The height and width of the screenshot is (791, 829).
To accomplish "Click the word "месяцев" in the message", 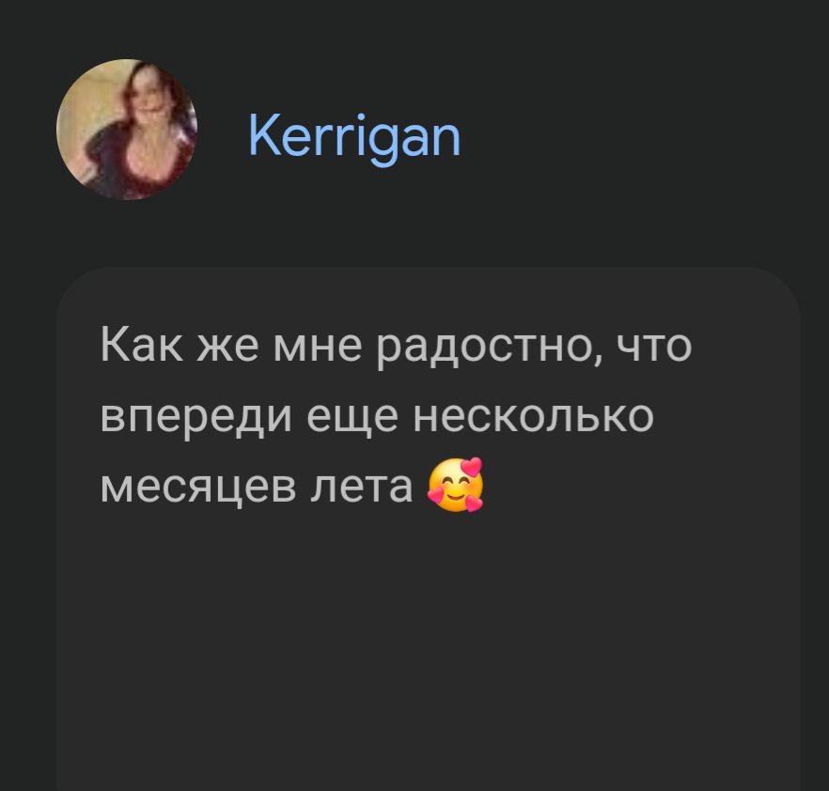I will coord(197,487).
